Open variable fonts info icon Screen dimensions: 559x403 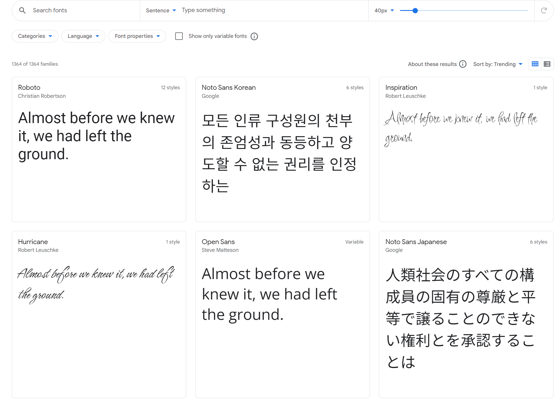[x=254, y=36]
